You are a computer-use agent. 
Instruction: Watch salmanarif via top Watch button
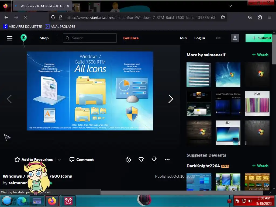pyautogui.click(x=260, y=55)
